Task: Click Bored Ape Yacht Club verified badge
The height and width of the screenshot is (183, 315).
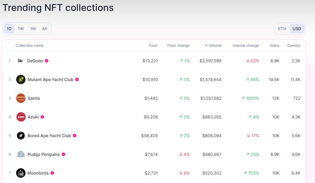Action: pos(75,136)
